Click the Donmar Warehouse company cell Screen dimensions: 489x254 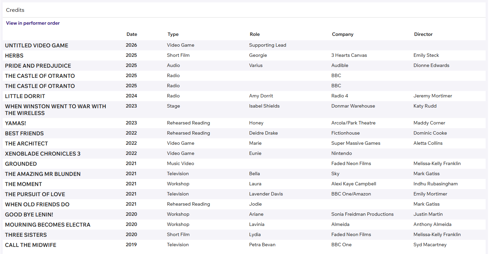[353, 106]
